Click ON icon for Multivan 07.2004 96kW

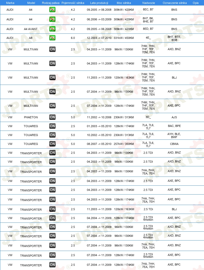pos(52,92)
